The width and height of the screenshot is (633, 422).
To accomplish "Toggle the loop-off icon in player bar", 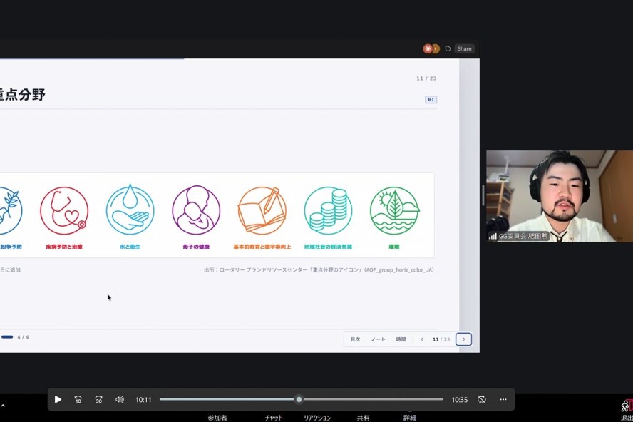I will [x=482, y=399].
